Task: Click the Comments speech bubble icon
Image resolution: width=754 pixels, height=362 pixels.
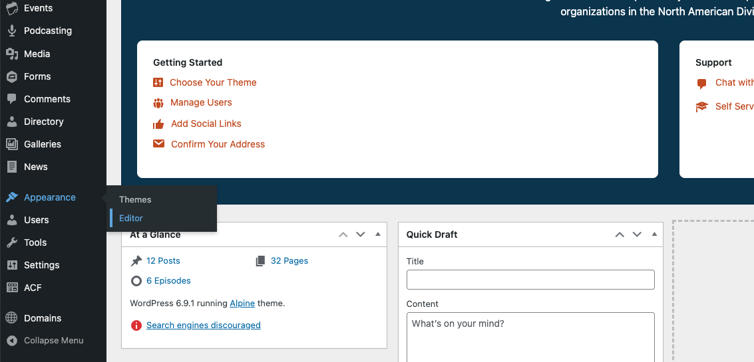Action: click(x=12, y=99)
